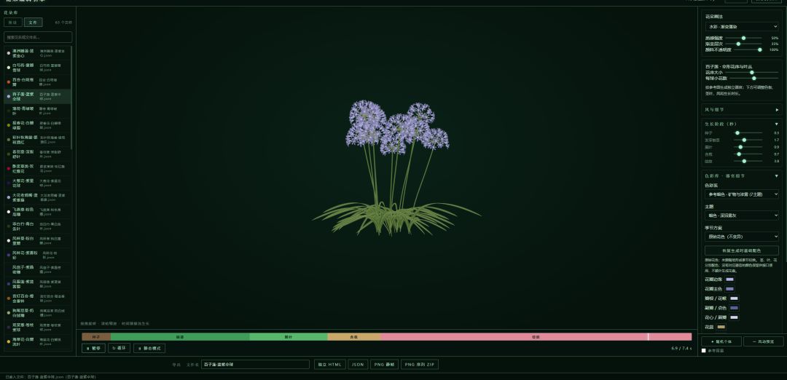This screenshot has width=787, height=380.
Task: Select the 文件 library tab
Action: click(x=33, y=23)
